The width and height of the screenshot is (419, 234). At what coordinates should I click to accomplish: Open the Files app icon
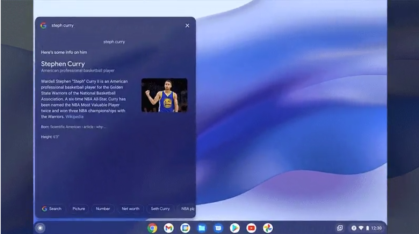coord(202,228)
